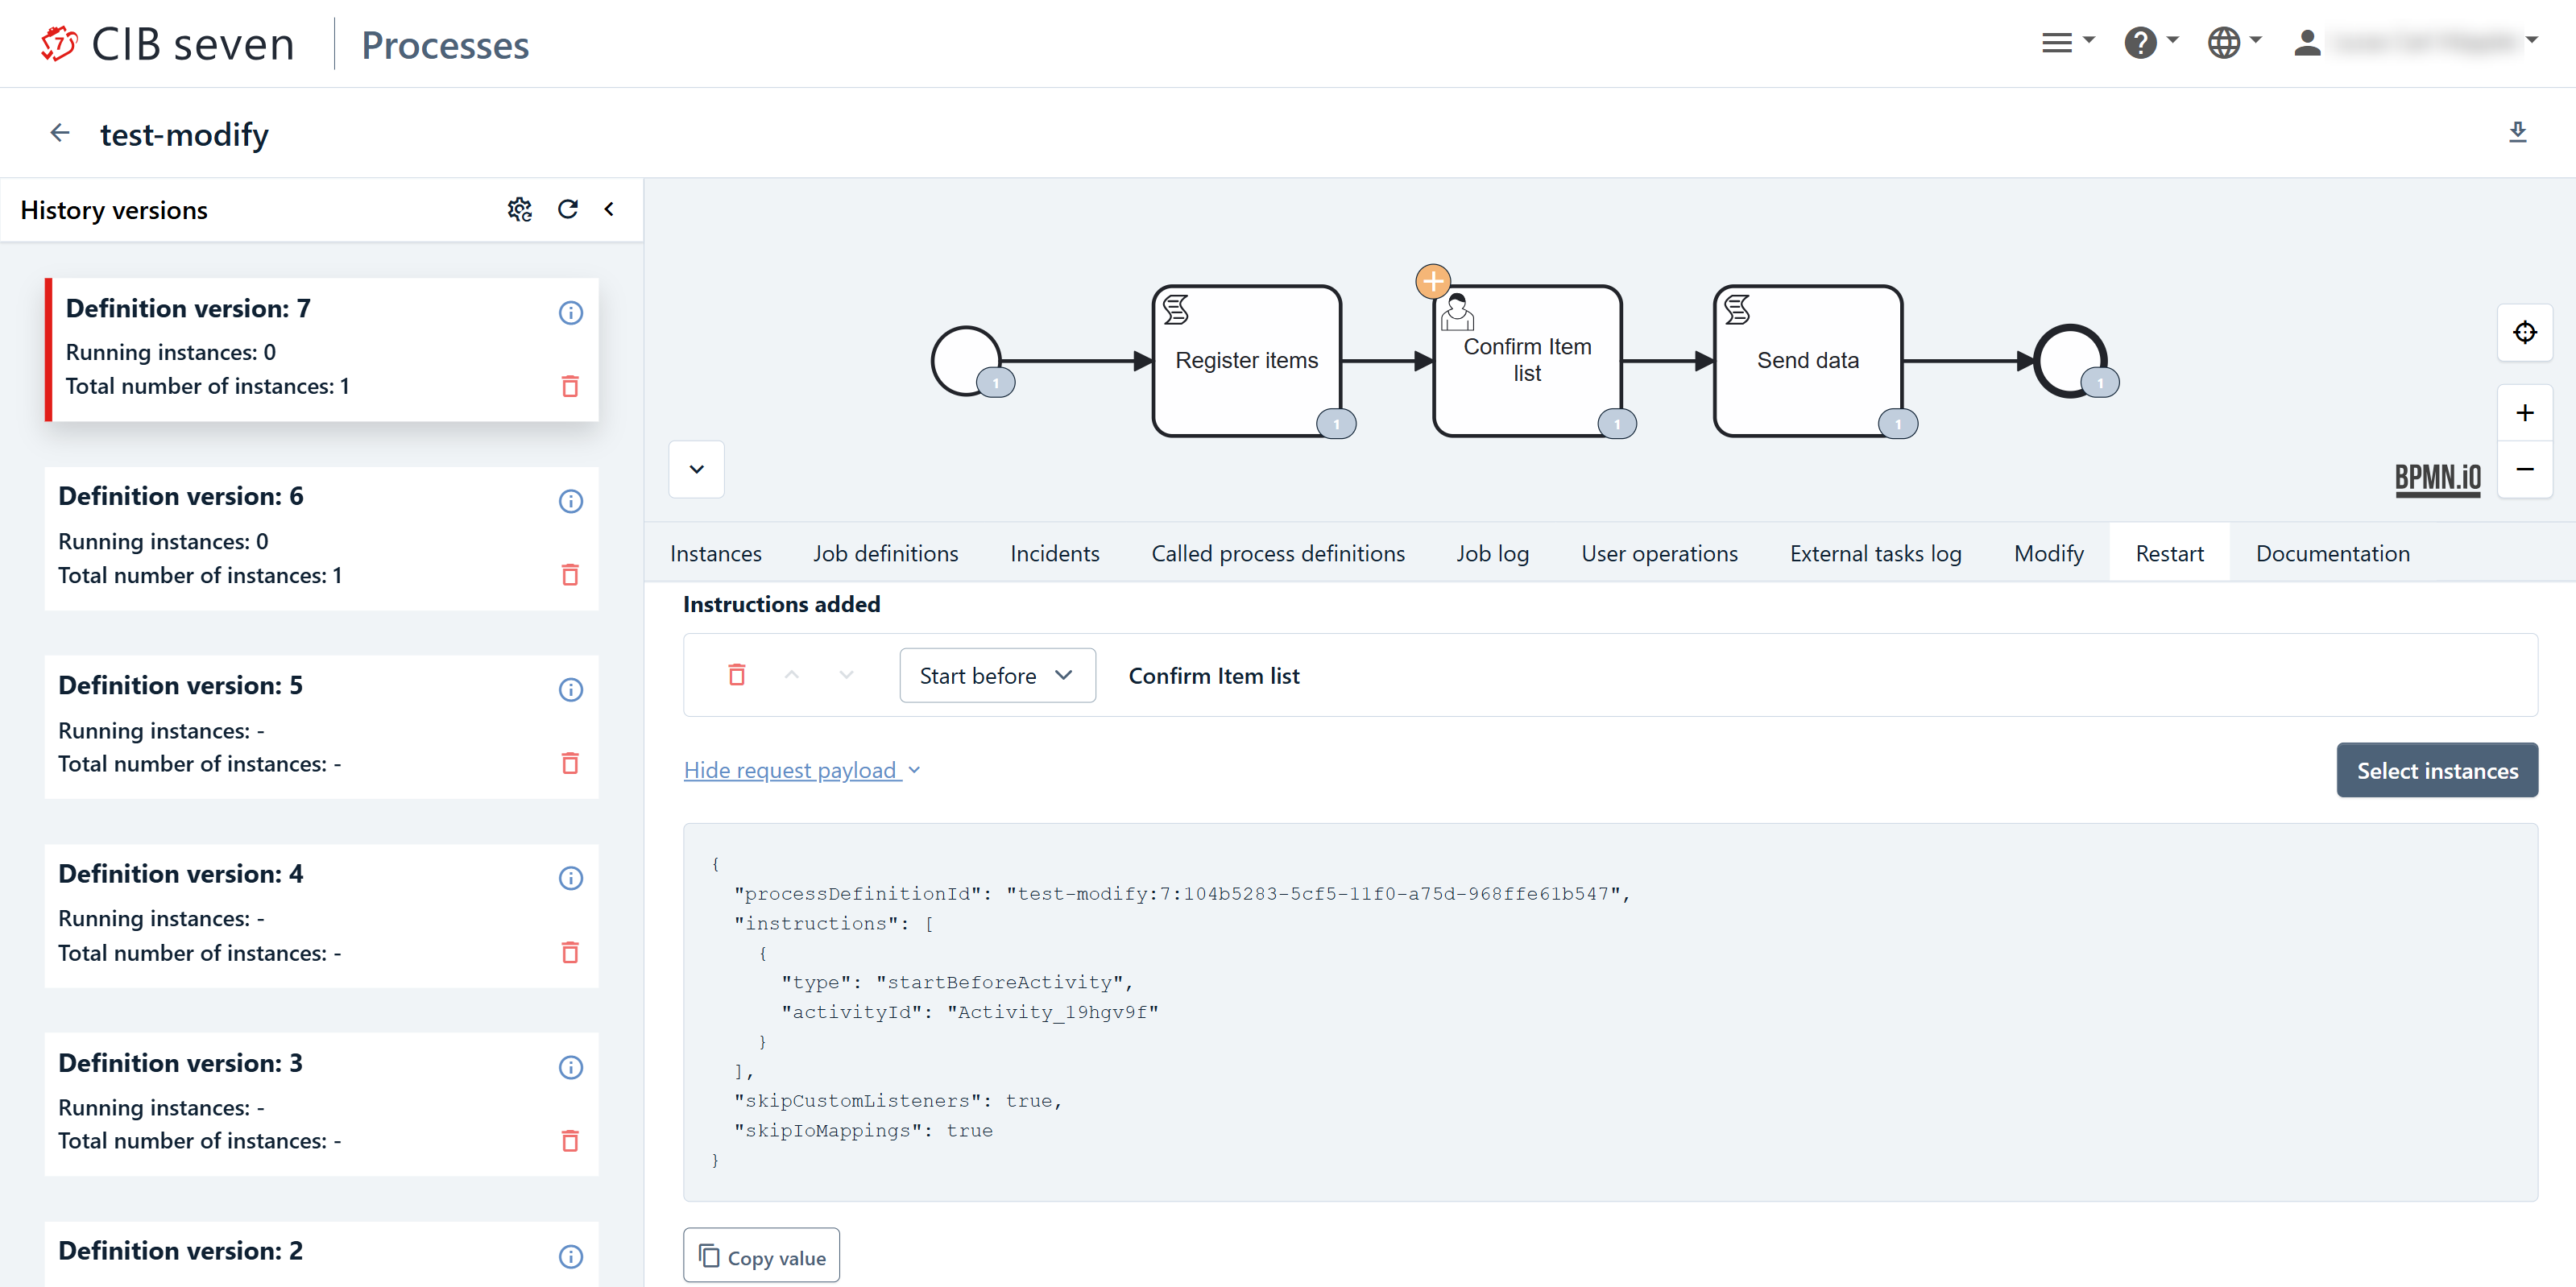Click Select instances button
The height and width of the screenshot is (1287, 2576).
click(x=2436, y=770)
